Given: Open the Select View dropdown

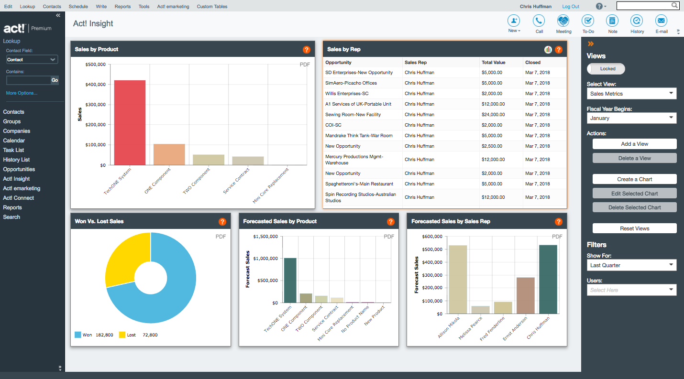Looking at the screenshot, I should 631,94.
